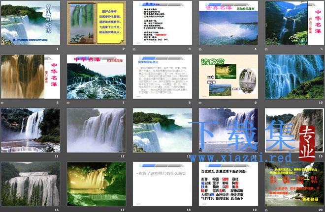Play animation icon below slide 6
325x212 pixels.
[2, 103]
